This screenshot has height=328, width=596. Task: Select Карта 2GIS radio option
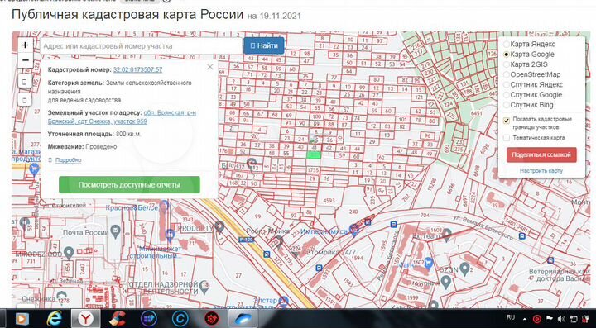(507, 64)
